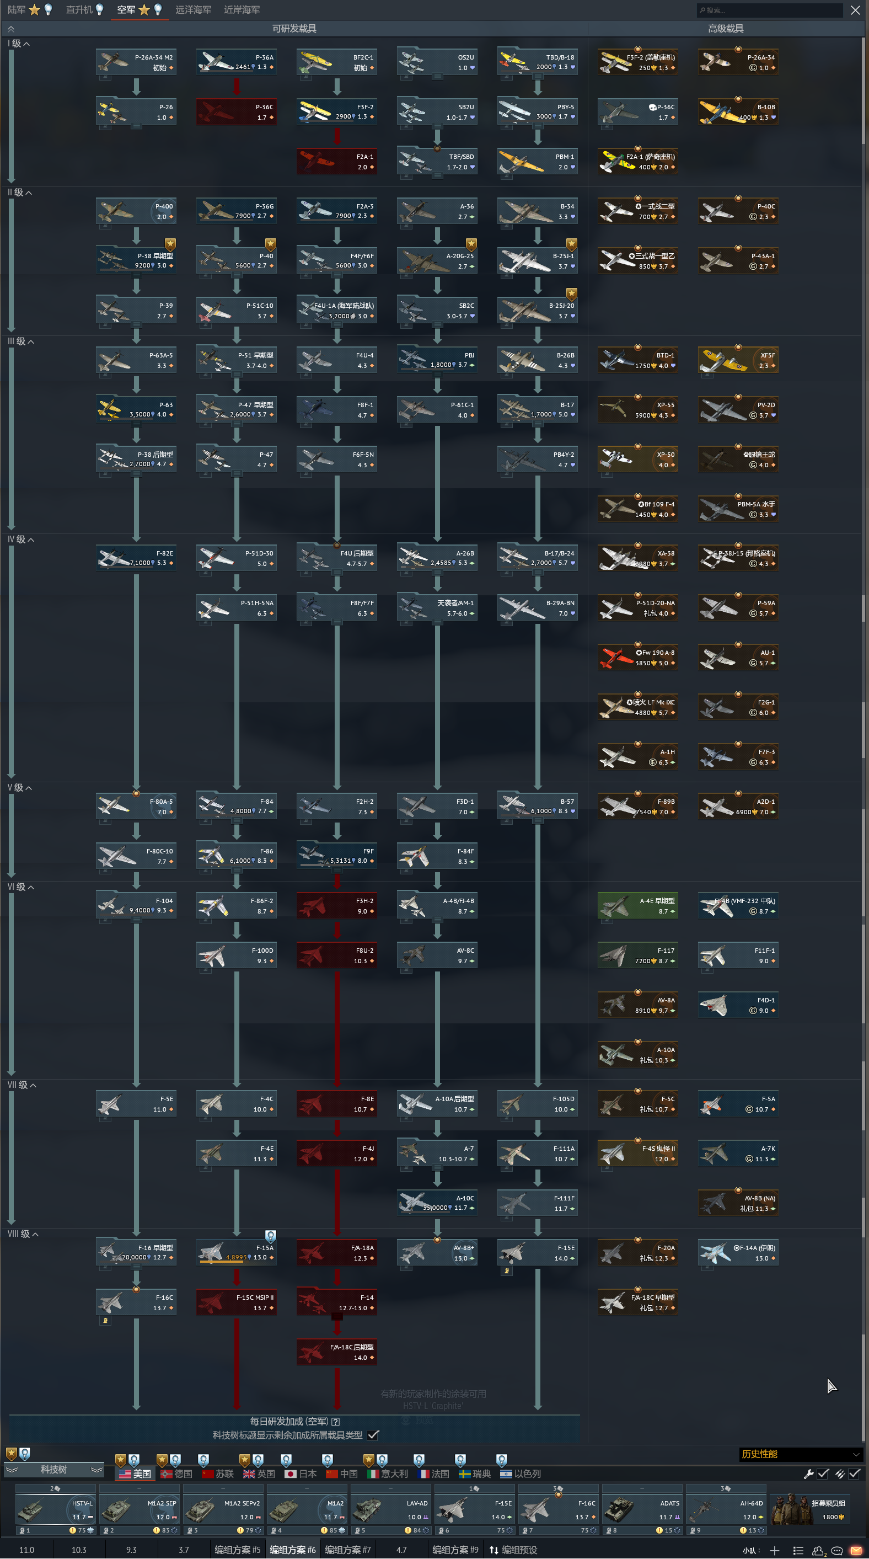
Task: Select the F-117 premium aircraft
Action: (638, 954)
